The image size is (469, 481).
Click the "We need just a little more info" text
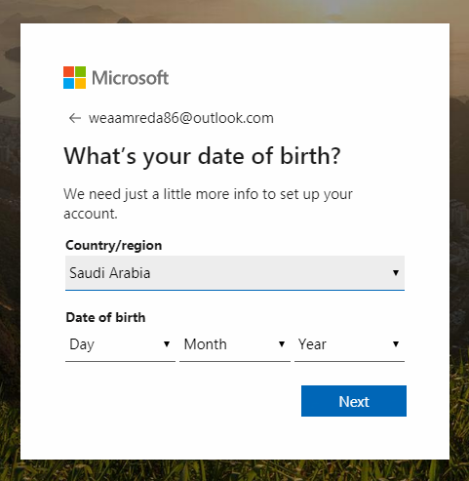pyautogui.click(x=208, y=204)
